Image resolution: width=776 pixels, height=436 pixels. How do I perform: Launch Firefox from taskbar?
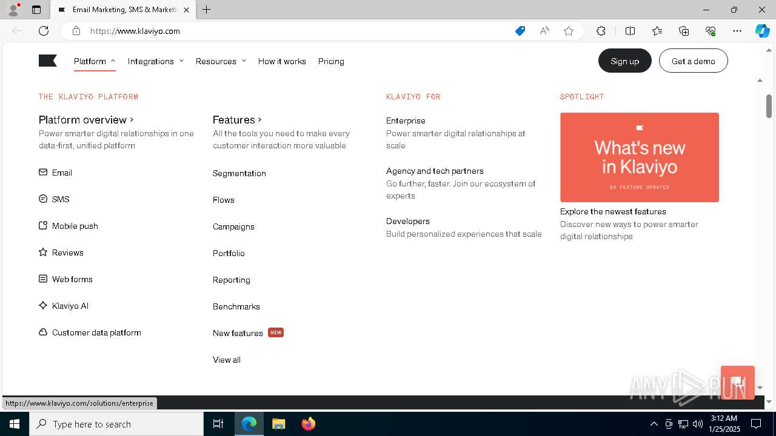(309, 424)
